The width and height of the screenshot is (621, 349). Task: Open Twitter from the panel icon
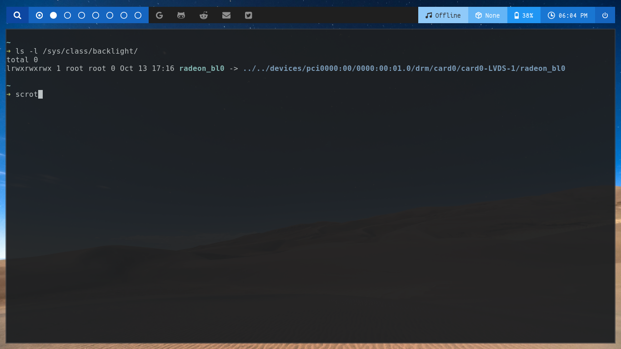[x=248, y=15]
